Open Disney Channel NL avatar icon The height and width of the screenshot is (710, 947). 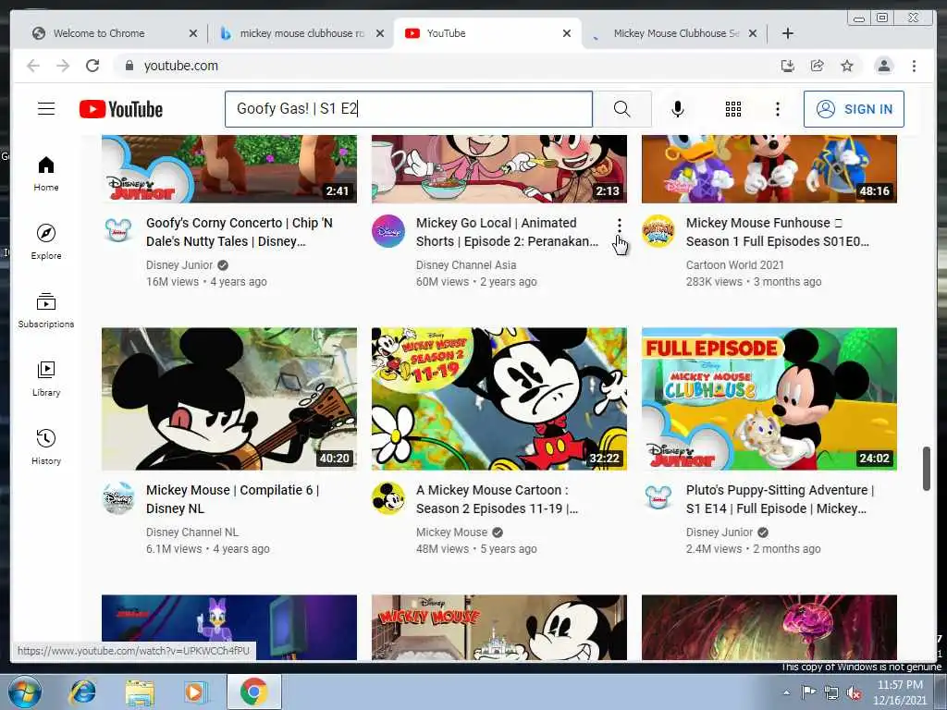pyautogui.click(x=118, y=498)
